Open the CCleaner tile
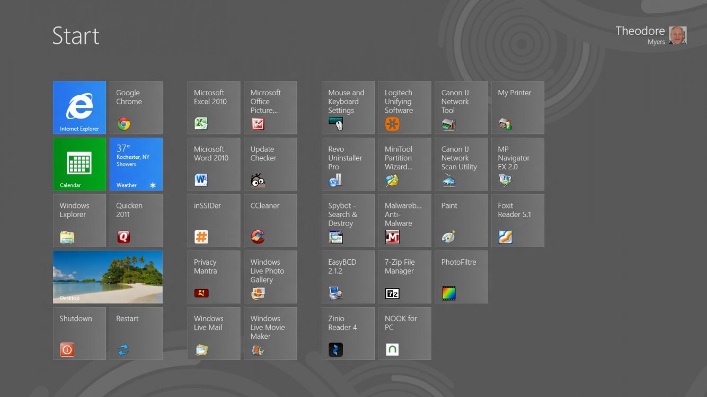 [x=270, y=221]
